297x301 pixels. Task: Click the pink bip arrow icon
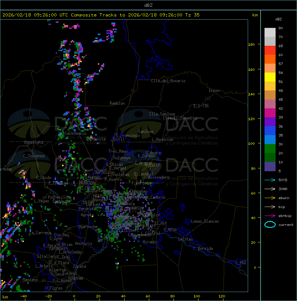tap(270, 207)
